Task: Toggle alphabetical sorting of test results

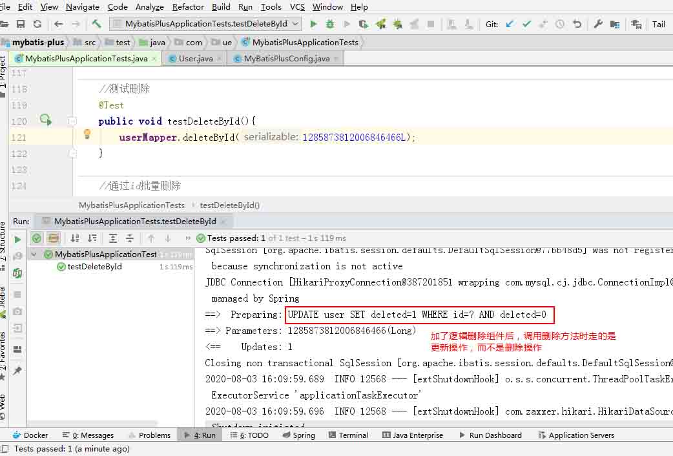Action: (75, 238)
